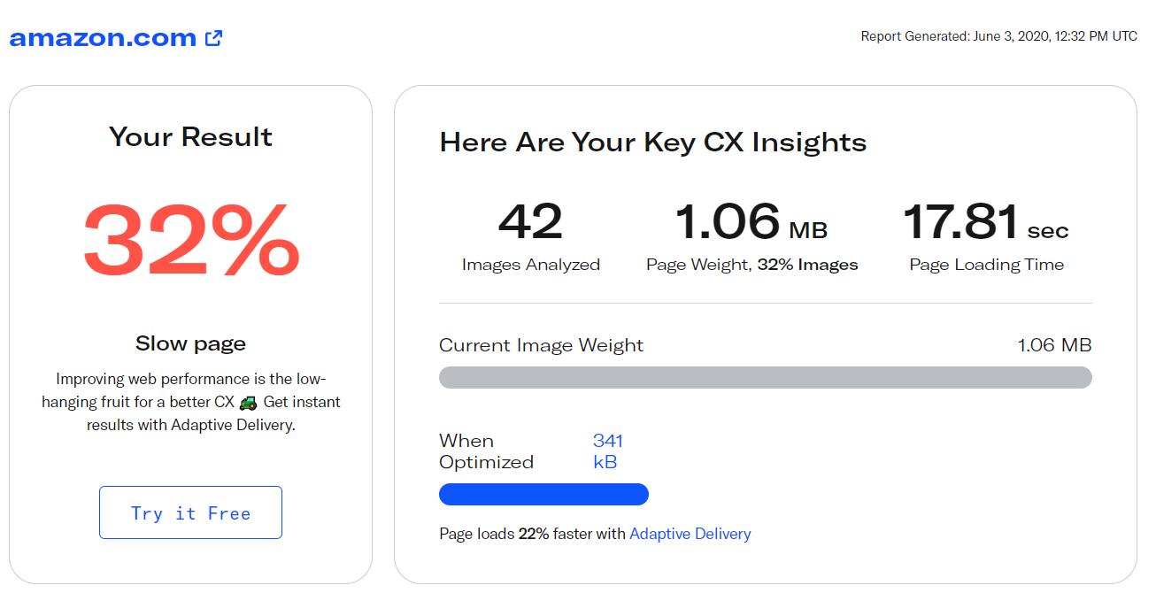Click the Try it Free button
The height and width of the screenshot is (601, 1156).
coord(190,512)
